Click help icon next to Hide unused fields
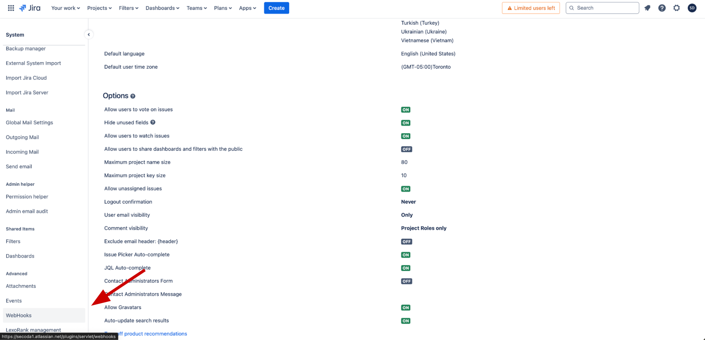This screenshot has height=340, width=705. coord(153,122)
